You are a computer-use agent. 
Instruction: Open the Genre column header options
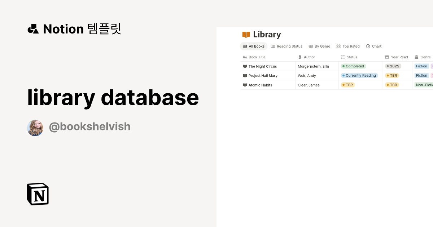[424, 57]
